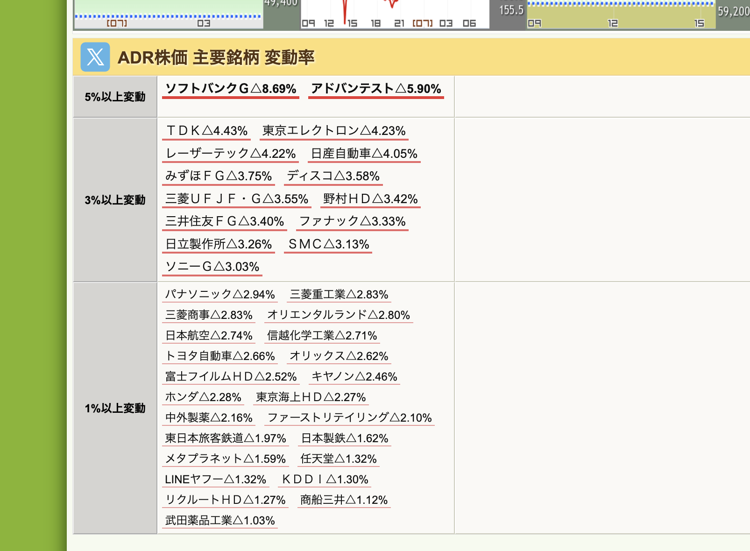Open the 野村HD △3.42% link
Viewport: 750px width, 551px height.
click(x=370, y=199)
